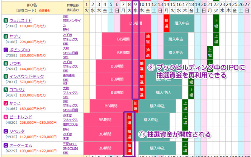This screenshot has width=251, height=157.
Task: Open the ビートレンド IPO link
Action: 21,117
